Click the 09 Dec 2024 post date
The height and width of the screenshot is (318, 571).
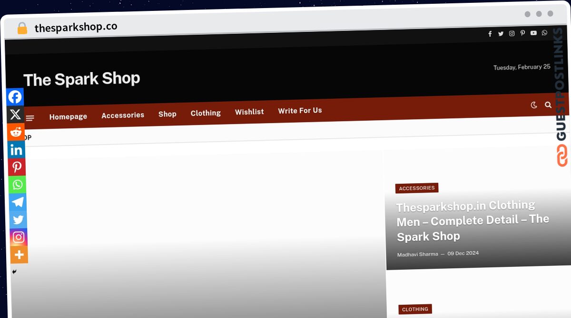coord(463,253)
